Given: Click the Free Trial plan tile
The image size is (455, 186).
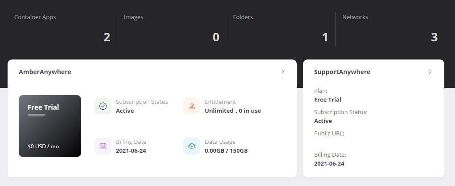Looking at the screenshot, I should (x=50, y=126).
